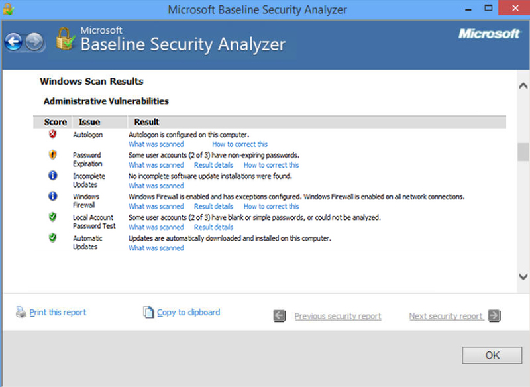Viewport: 530px width, 387px height.
Task: Click the next security report arrow icon
Action: pos(494,315)
